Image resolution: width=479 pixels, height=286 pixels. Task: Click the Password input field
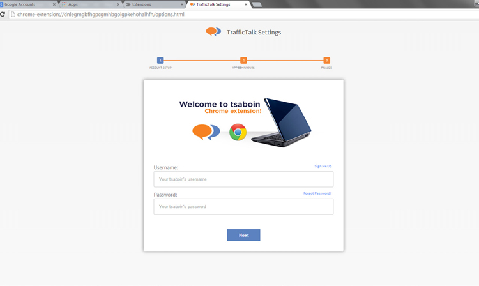pyautogui.click(x=243, y=207)
